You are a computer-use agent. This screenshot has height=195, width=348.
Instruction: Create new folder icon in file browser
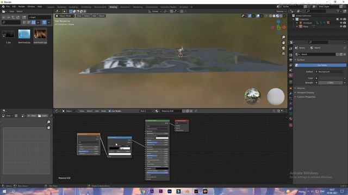click(x=24, y=17)
